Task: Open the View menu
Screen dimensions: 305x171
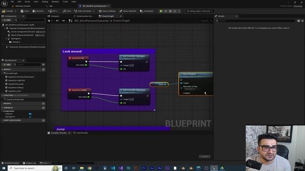Action: click(36, 1)
